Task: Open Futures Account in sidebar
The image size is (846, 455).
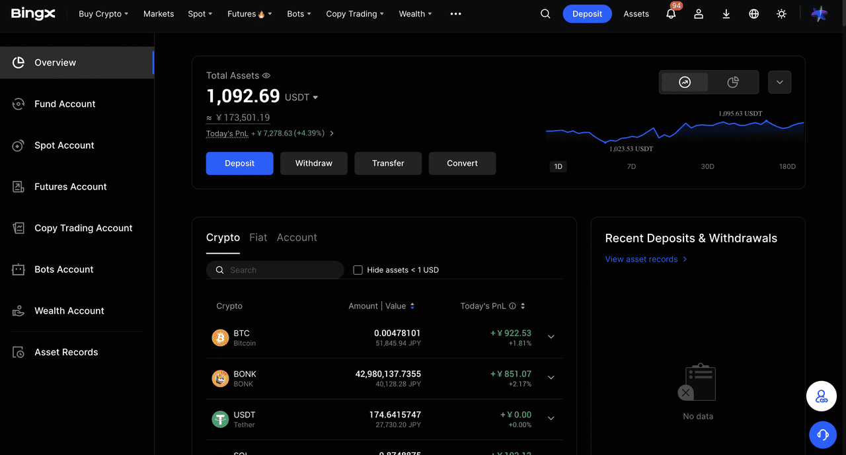Action: 70,187
